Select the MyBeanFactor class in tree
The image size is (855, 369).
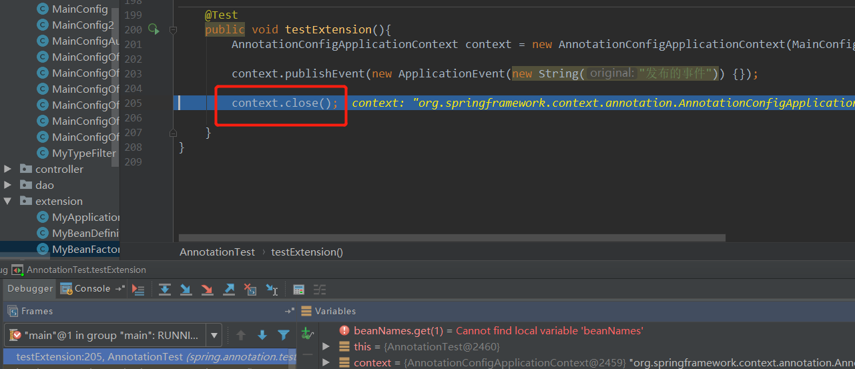85,249
